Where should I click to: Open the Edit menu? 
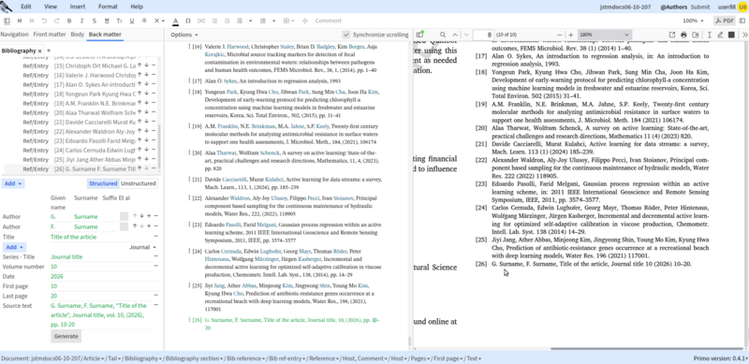tap(26, 7)
